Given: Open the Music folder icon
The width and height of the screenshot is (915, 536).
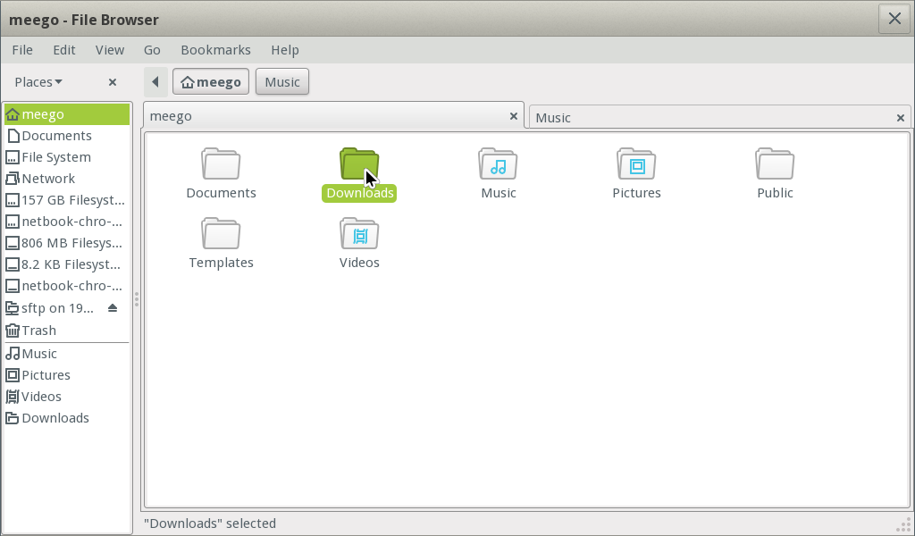Looking at the screenshot, I should [x=498, y=163].
